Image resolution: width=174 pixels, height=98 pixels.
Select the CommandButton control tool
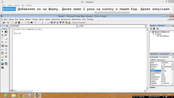click(6, 39)
